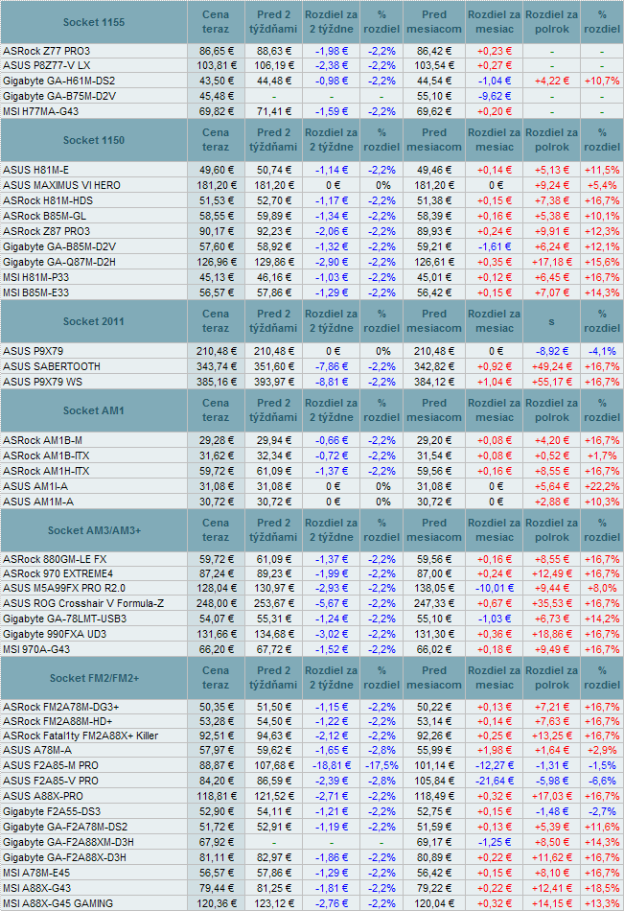Screen dimensions: 624x911
Task: Select the ASRock Z77 PRO3 row name
Action: point(46,51)
